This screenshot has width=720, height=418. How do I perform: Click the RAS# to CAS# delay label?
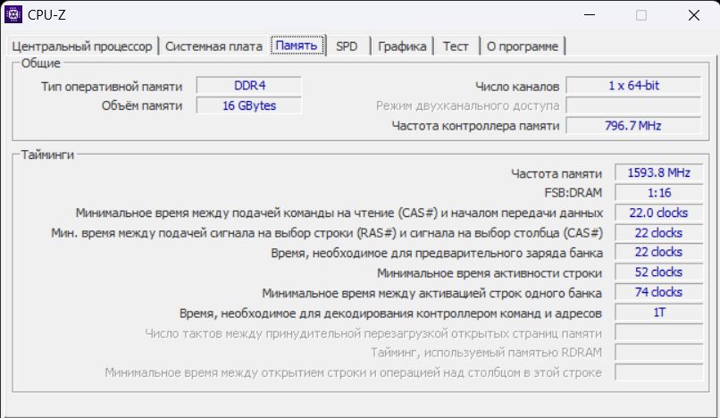(327, 233)
